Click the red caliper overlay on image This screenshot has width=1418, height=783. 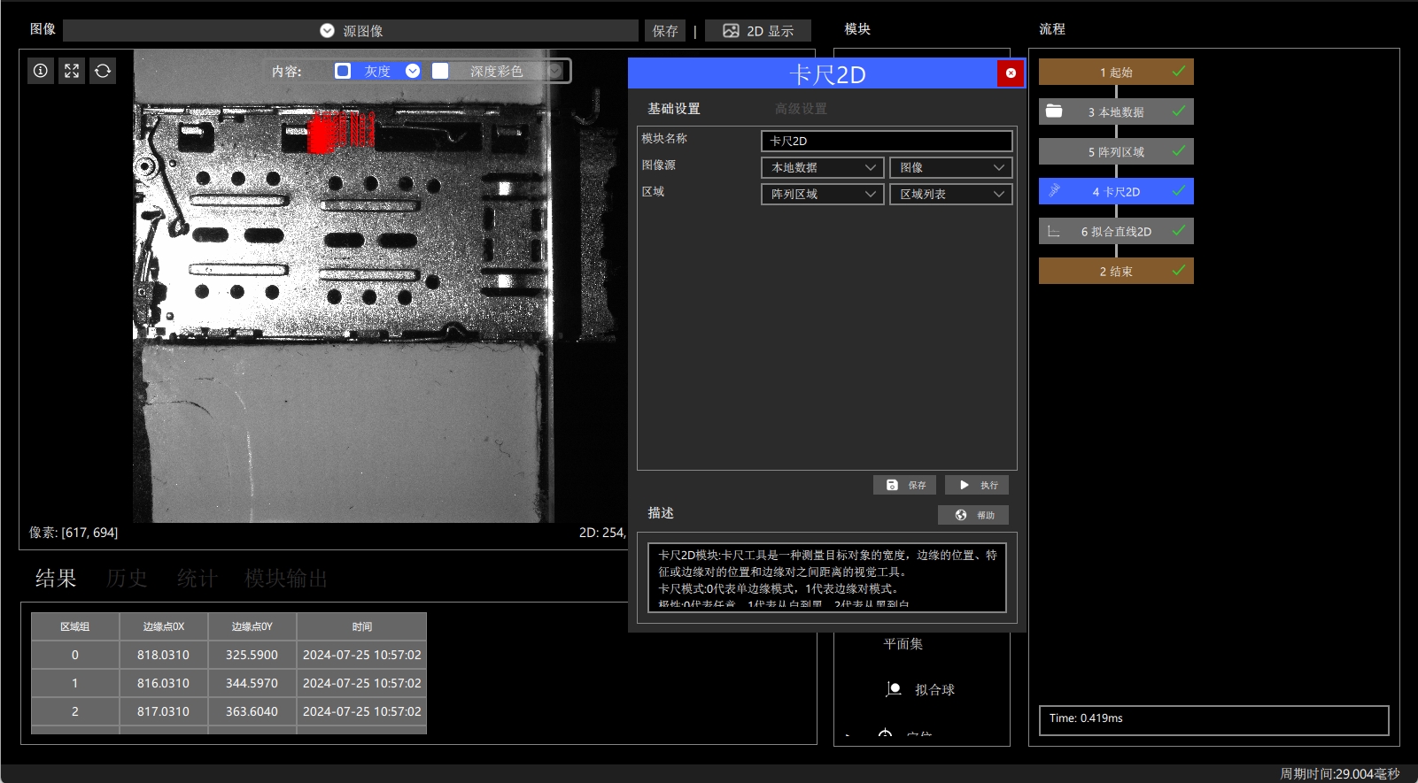pos(341,132)
